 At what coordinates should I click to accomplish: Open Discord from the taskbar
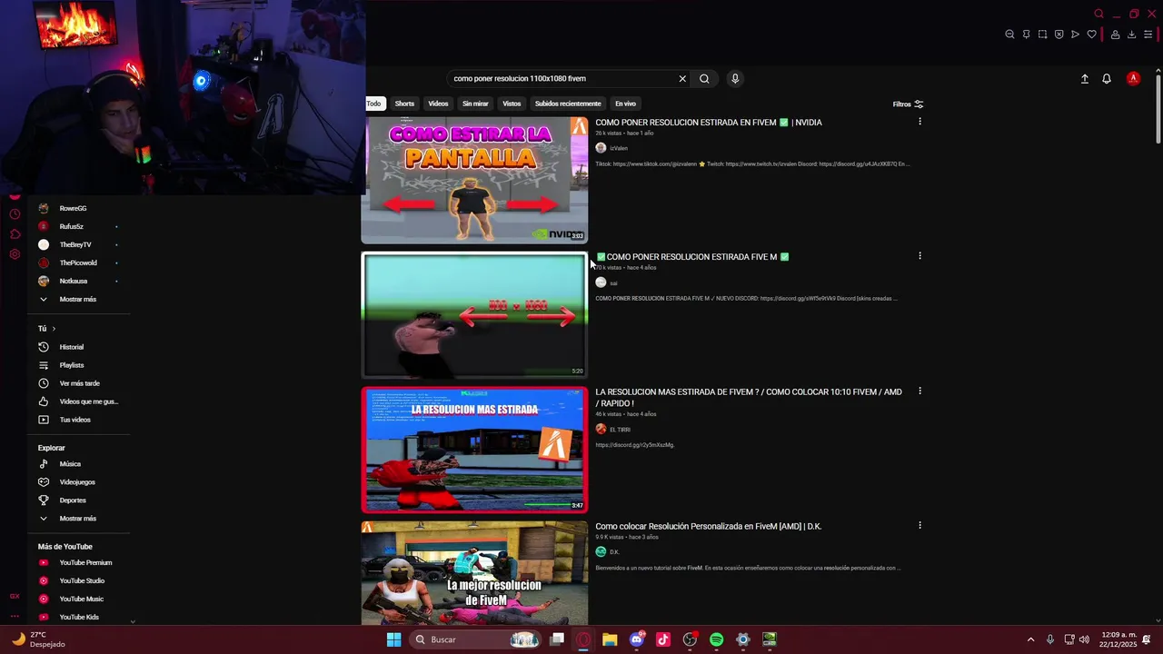click(637, 639)
